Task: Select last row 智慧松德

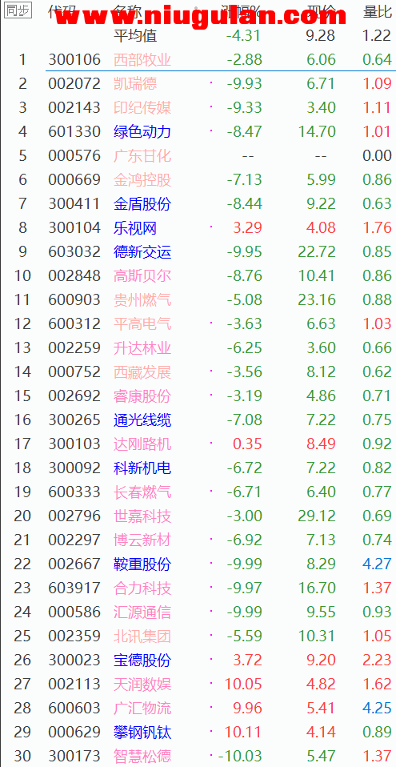Action: point(198,756)
